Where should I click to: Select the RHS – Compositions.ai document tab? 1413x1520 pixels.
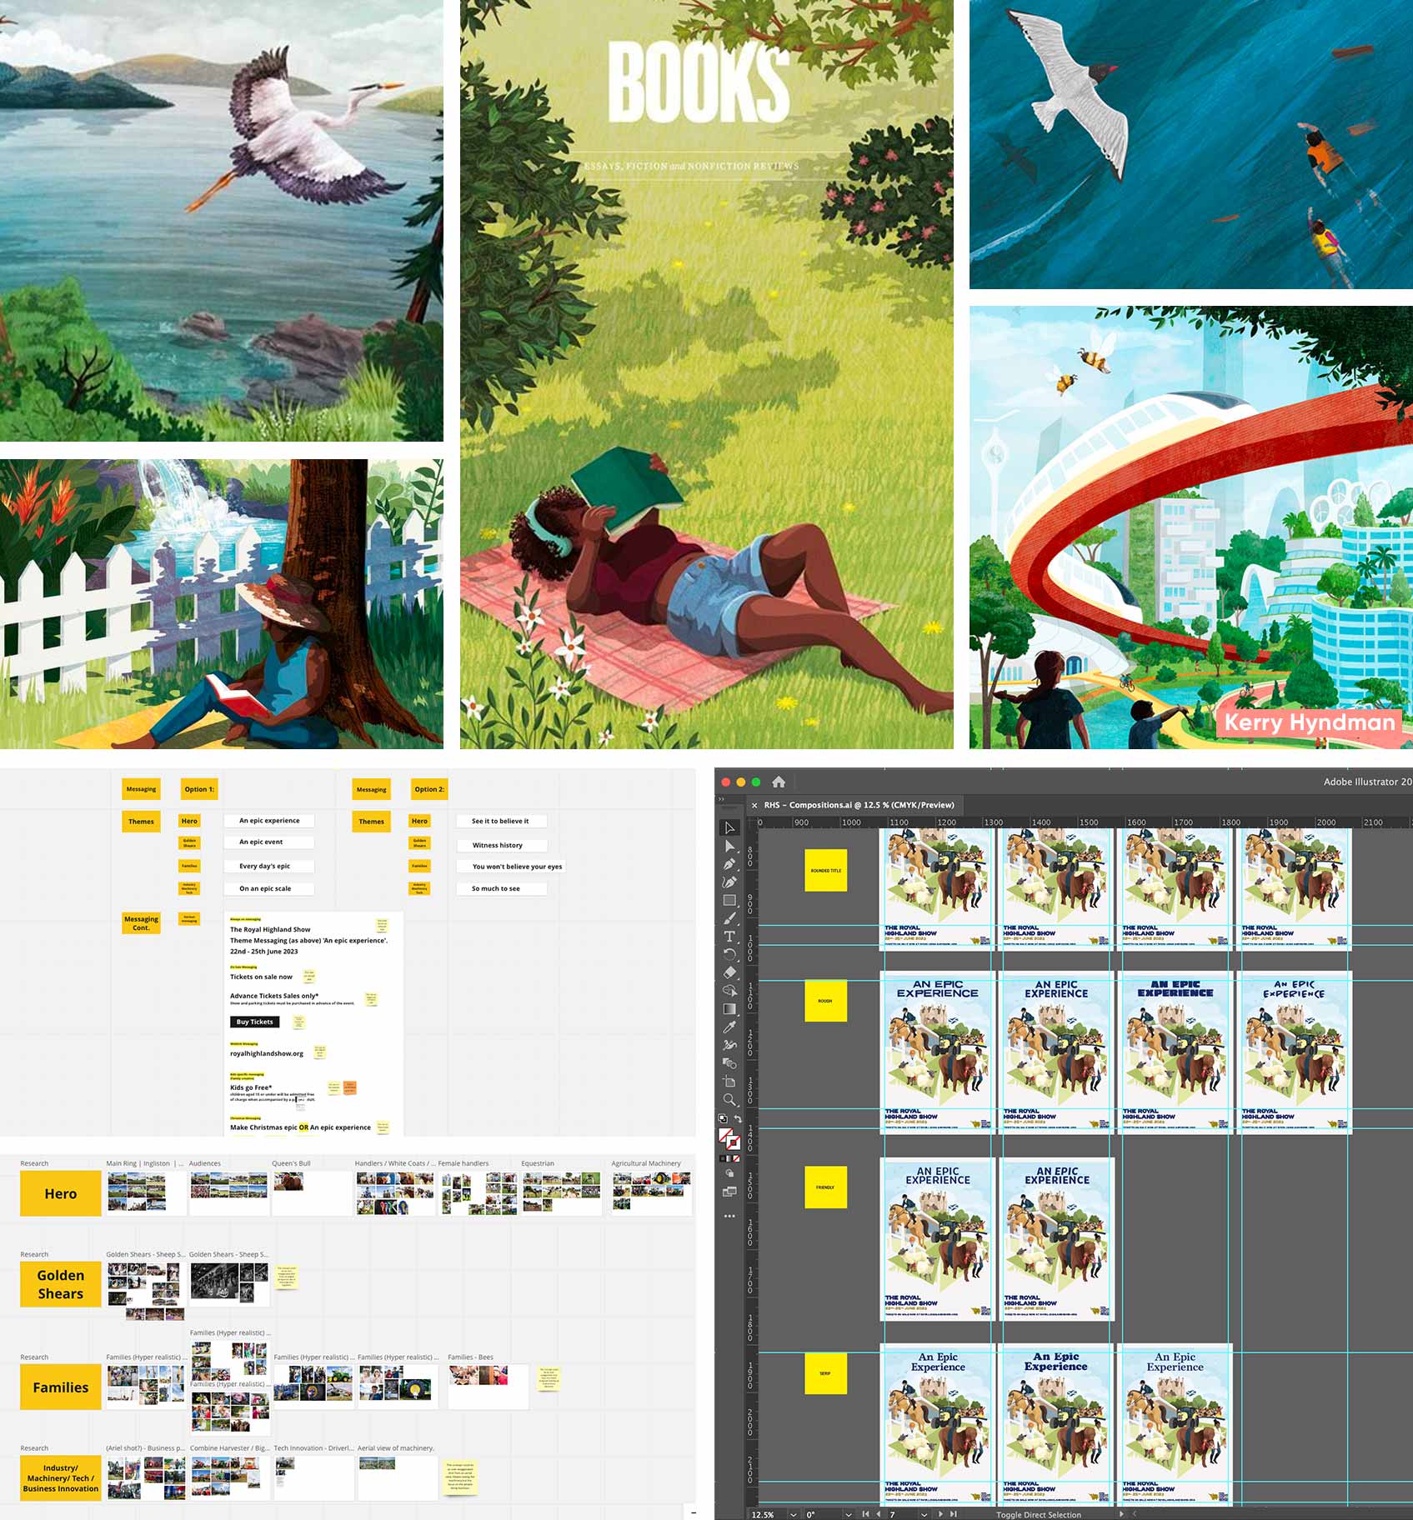[859, 805]
